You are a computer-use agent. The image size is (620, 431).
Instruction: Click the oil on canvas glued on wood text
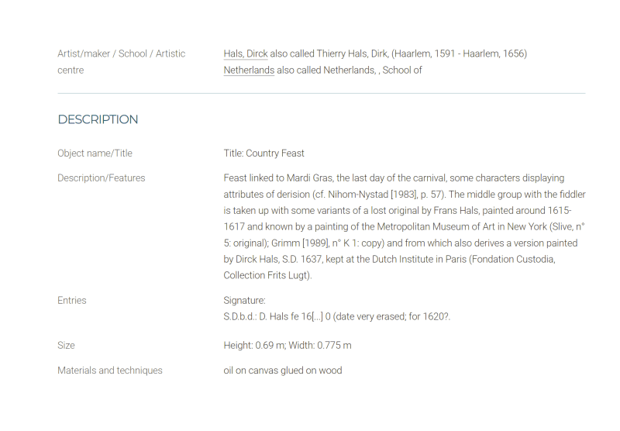coord(283,371)
